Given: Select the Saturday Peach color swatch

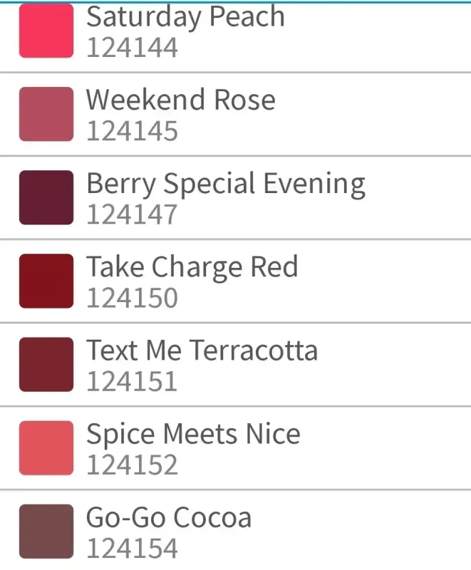Looking at the screenshot, I should pyautogui.click(x=46, y=31).
